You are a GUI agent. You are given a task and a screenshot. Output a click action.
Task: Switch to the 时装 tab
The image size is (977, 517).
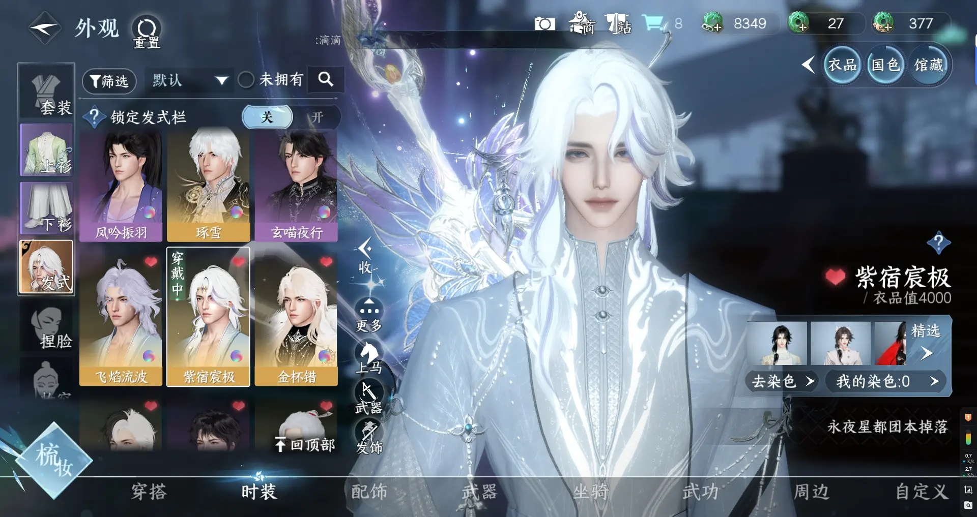point(259,492)
